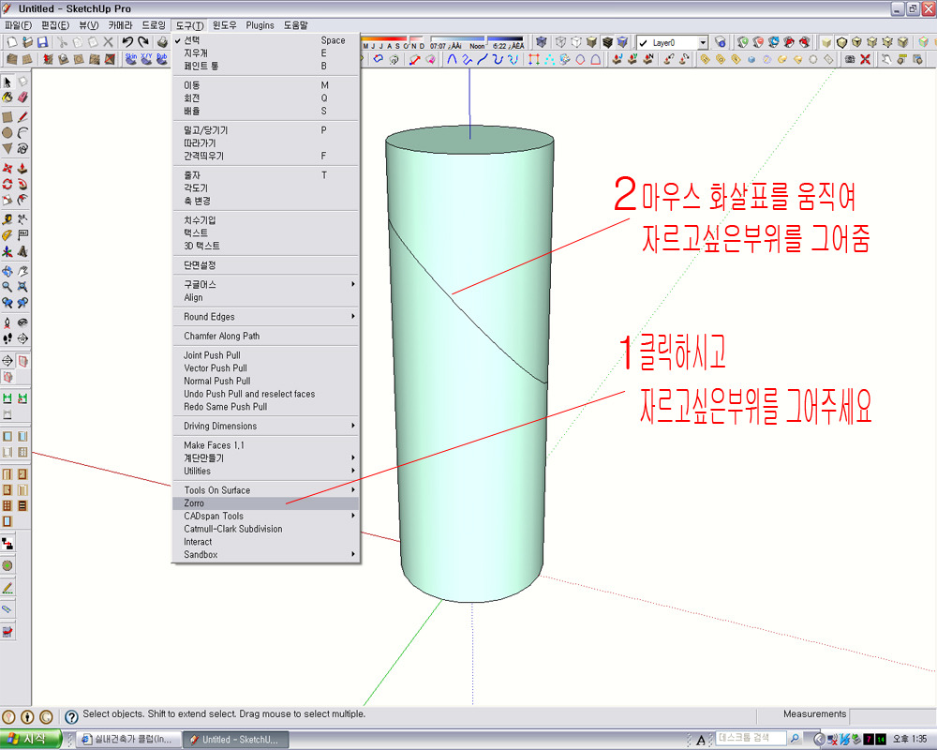
Task: Select the arrow Select tool in left toolbar
Action: click(x=7, y=82)
